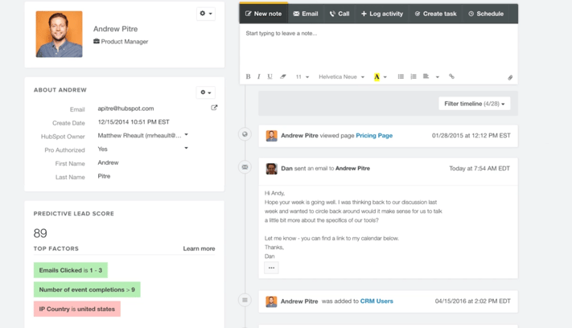Viewport: 572px width, 328px height.
Task: Click Andrew Pitre's profile photo
Action: point(59,34)
